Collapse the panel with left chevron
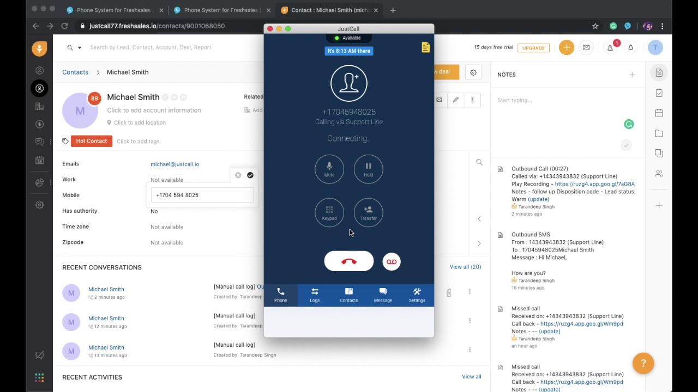 pos(479,219)
